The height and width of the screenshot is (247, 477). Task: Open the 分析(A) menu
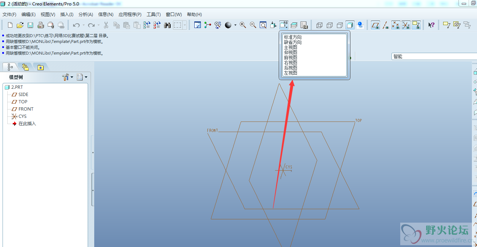tap(86, 15)
